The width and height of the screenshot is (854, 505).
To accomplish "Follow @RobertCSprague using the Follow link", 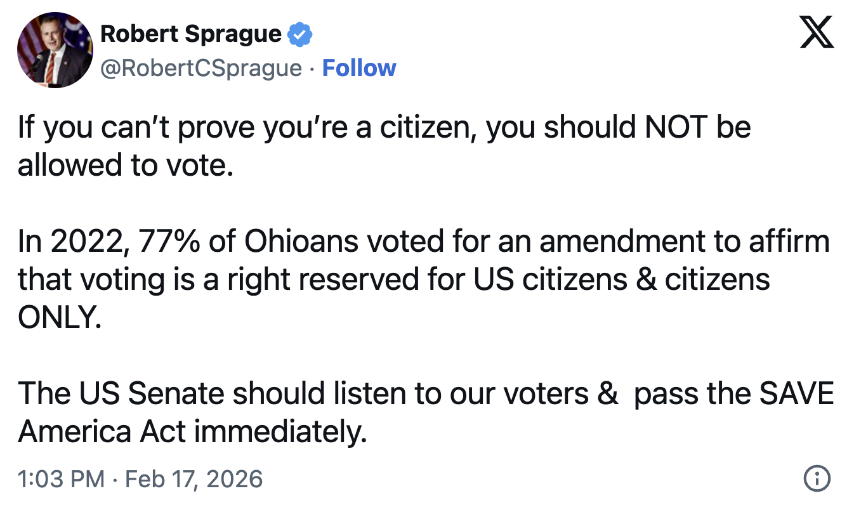I will (359, 68).
